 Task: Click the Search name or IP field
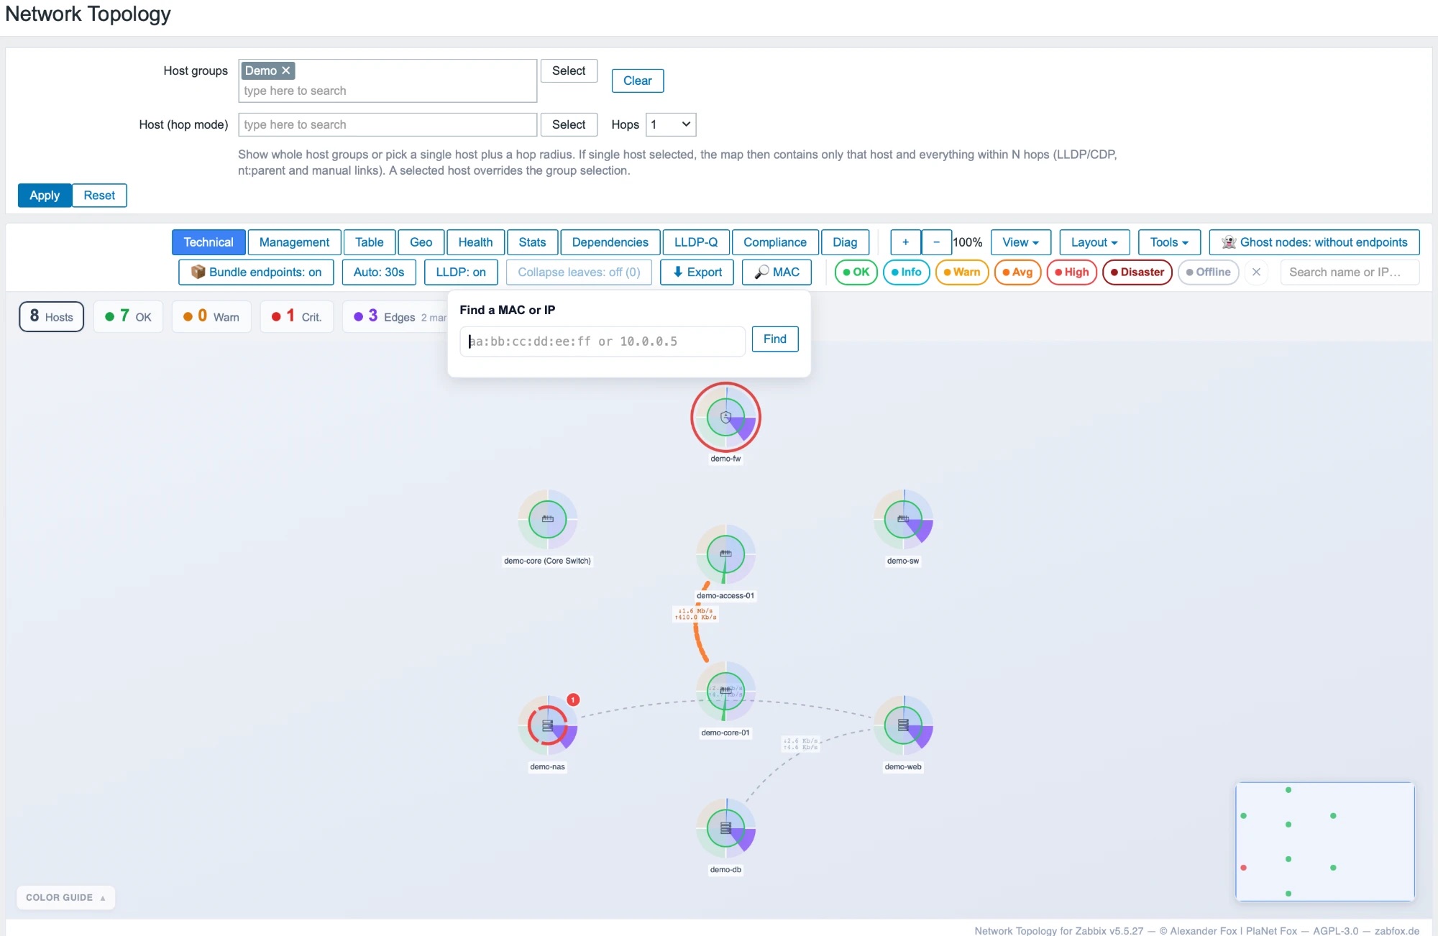pos(1350,272)
